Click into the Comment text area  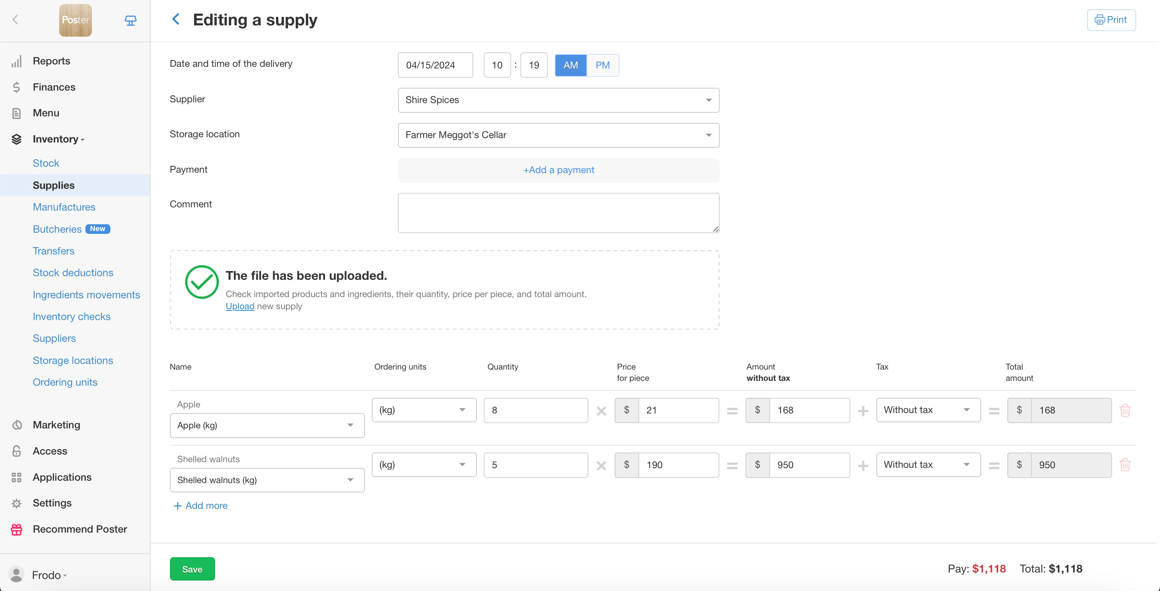558,213
